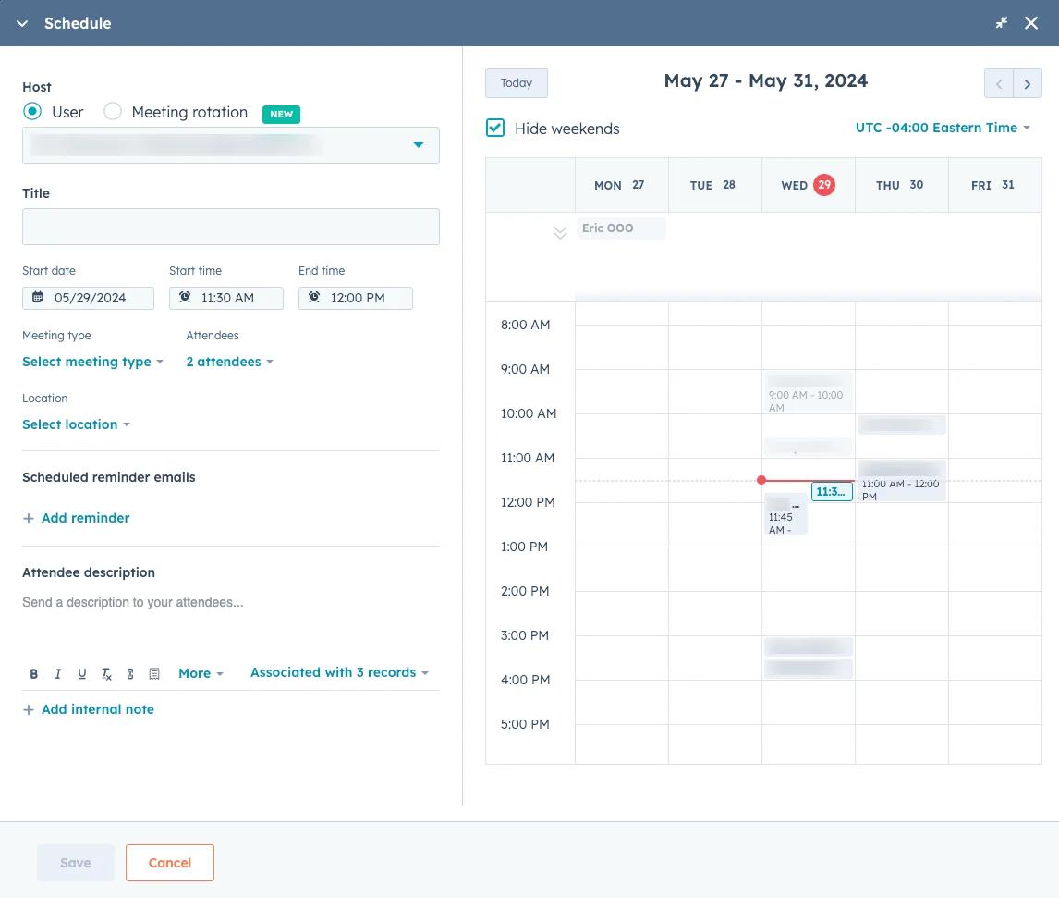Select the User host radio button
1059x898 pixels.
(x=32, y=112)
